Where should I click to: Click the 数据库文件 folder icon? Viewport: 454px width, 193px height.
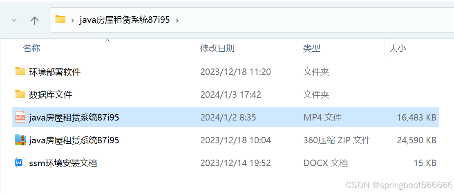(x=20, y=94)
